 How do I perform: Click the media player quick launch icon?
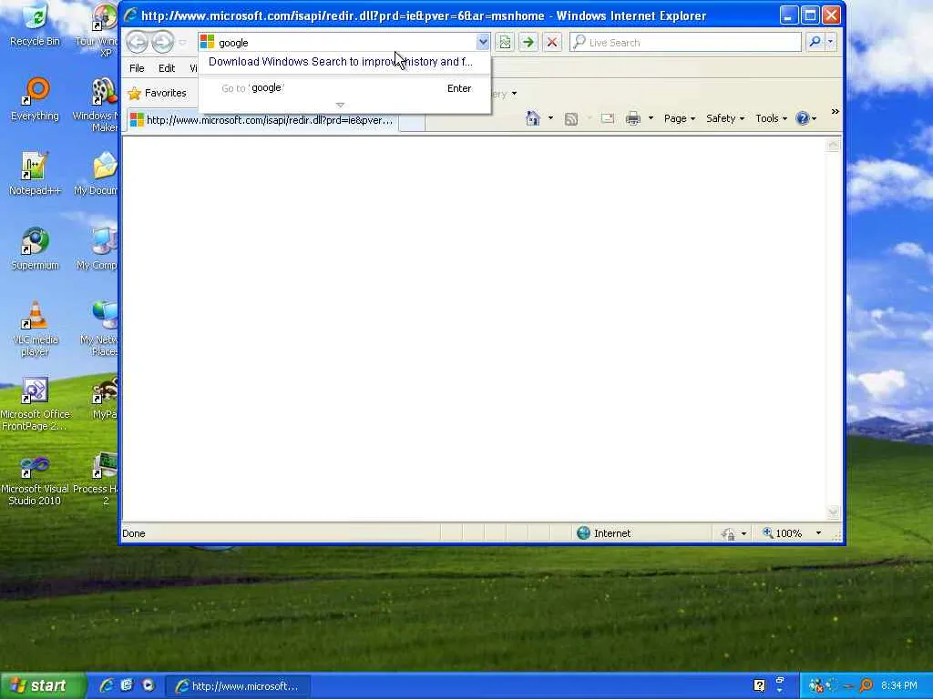[149, 685]
